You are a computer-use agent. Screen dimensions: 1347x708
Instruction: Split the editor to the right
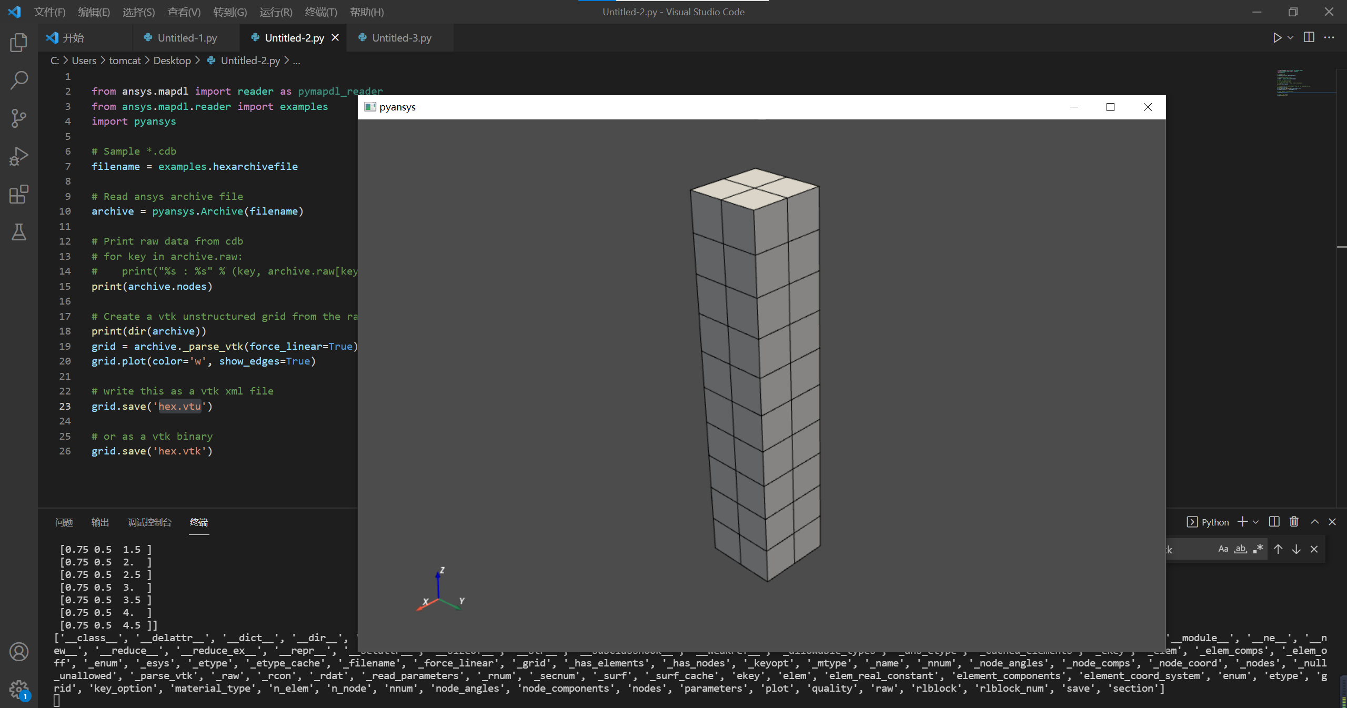pos(1309,37)
